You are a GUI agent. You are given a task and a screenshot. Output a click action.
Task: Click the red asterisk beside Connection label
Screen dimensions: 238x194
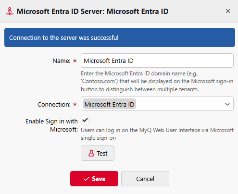point(75,104)
